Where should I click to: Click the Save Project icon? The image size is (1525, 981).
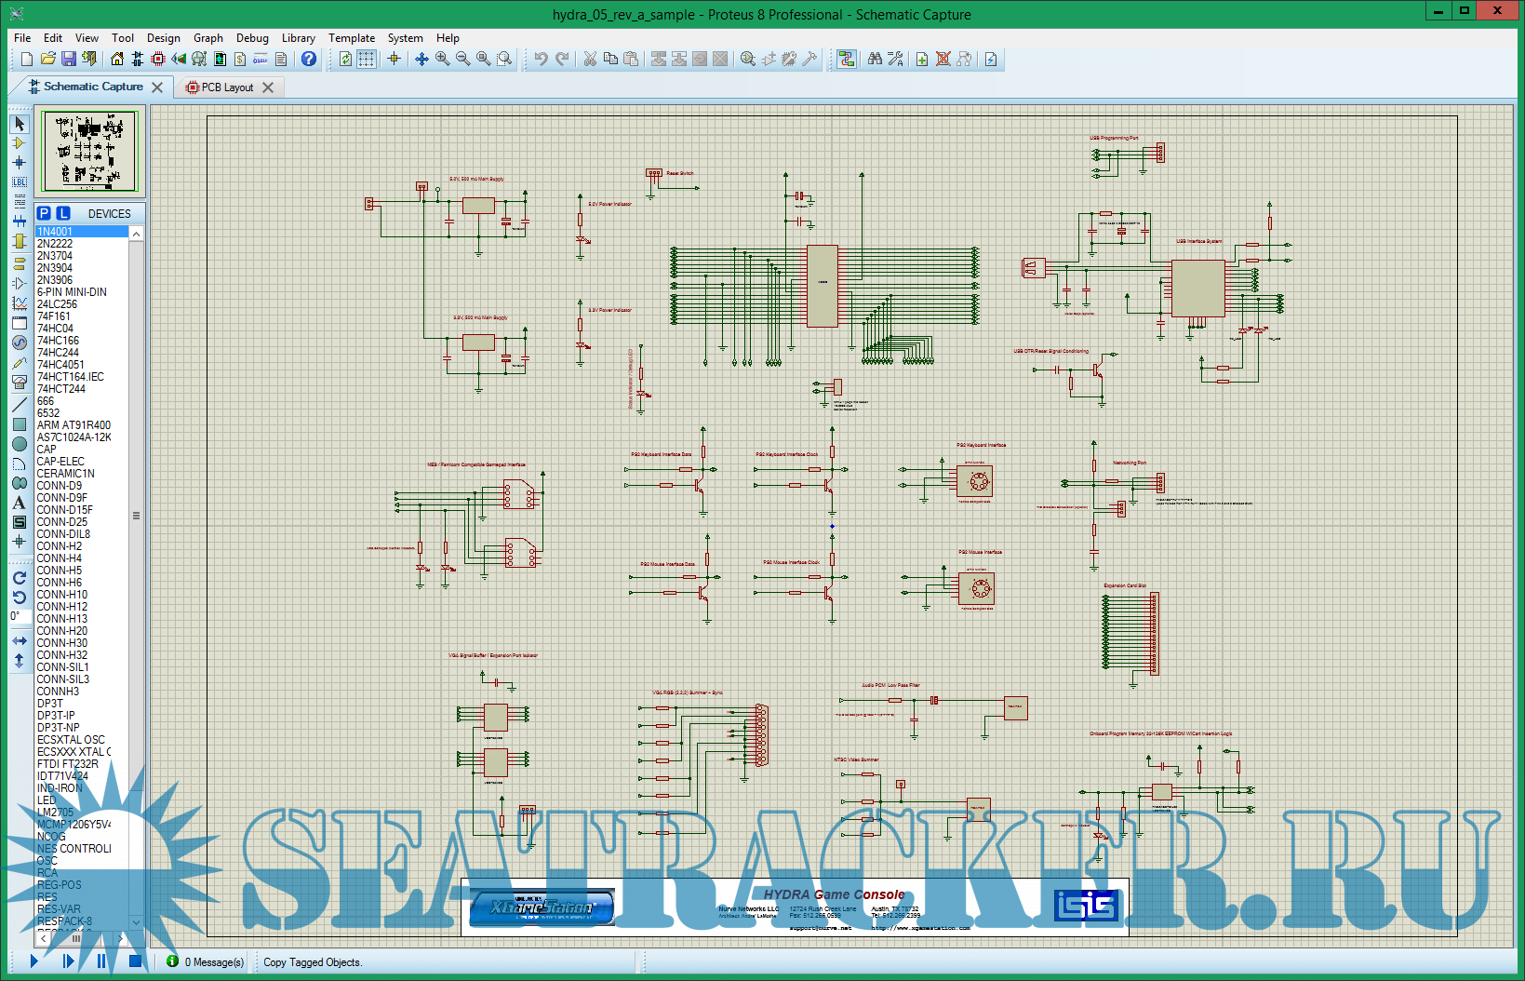coord(68,60)
